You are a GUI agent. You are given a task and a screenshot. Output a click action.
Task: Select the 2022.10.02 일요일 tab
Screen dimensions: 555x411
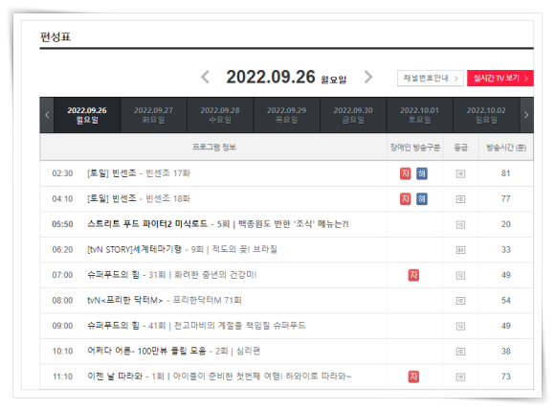click(x=486, y=115)
